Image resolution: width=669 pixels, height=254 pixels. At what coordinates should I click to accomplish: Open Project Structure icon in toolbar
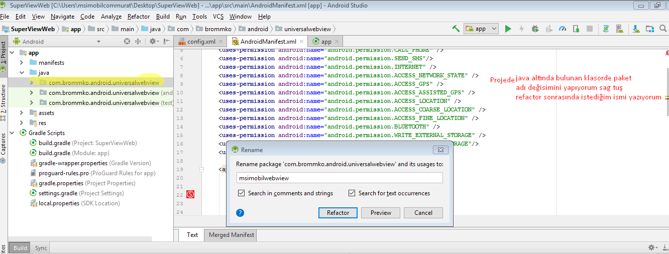[x=650, y=29]
